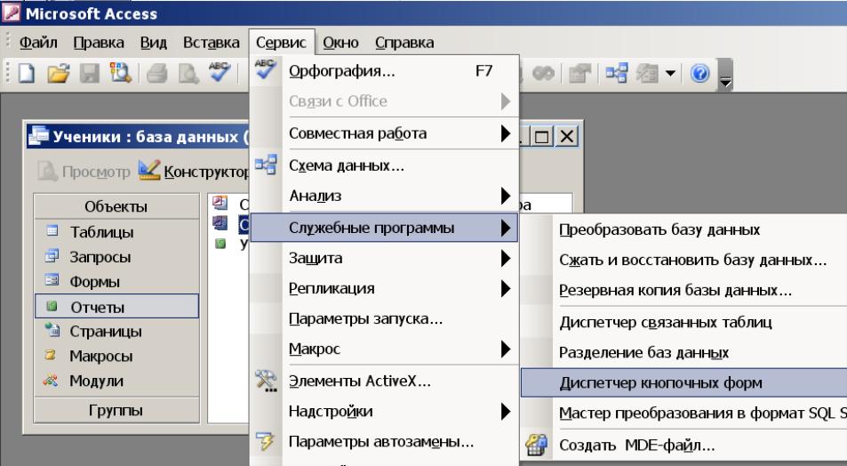
Task: Open the New object dropdown arrow
Action: tap(670, 73)
